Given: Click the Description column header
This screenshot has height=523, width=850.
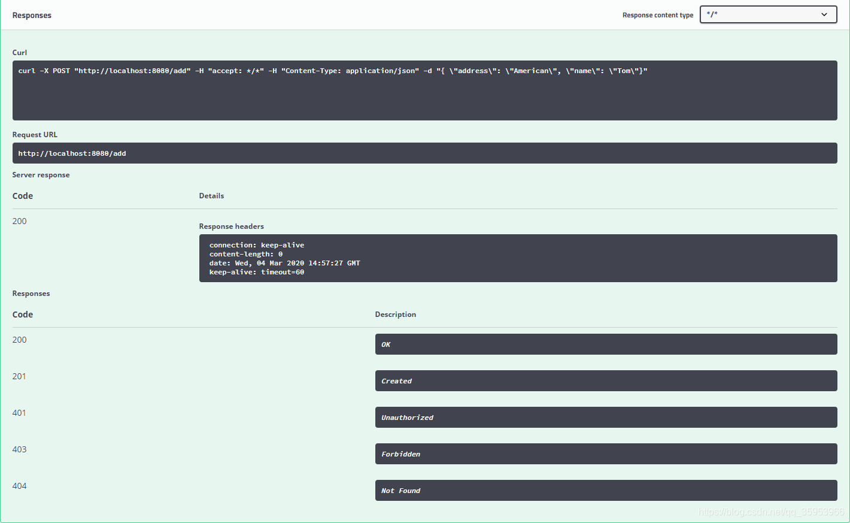Looking at the screenshot, I should pyautogui.click(x=396, y=315).
